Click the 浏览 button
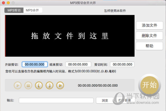 pos(105,100)
